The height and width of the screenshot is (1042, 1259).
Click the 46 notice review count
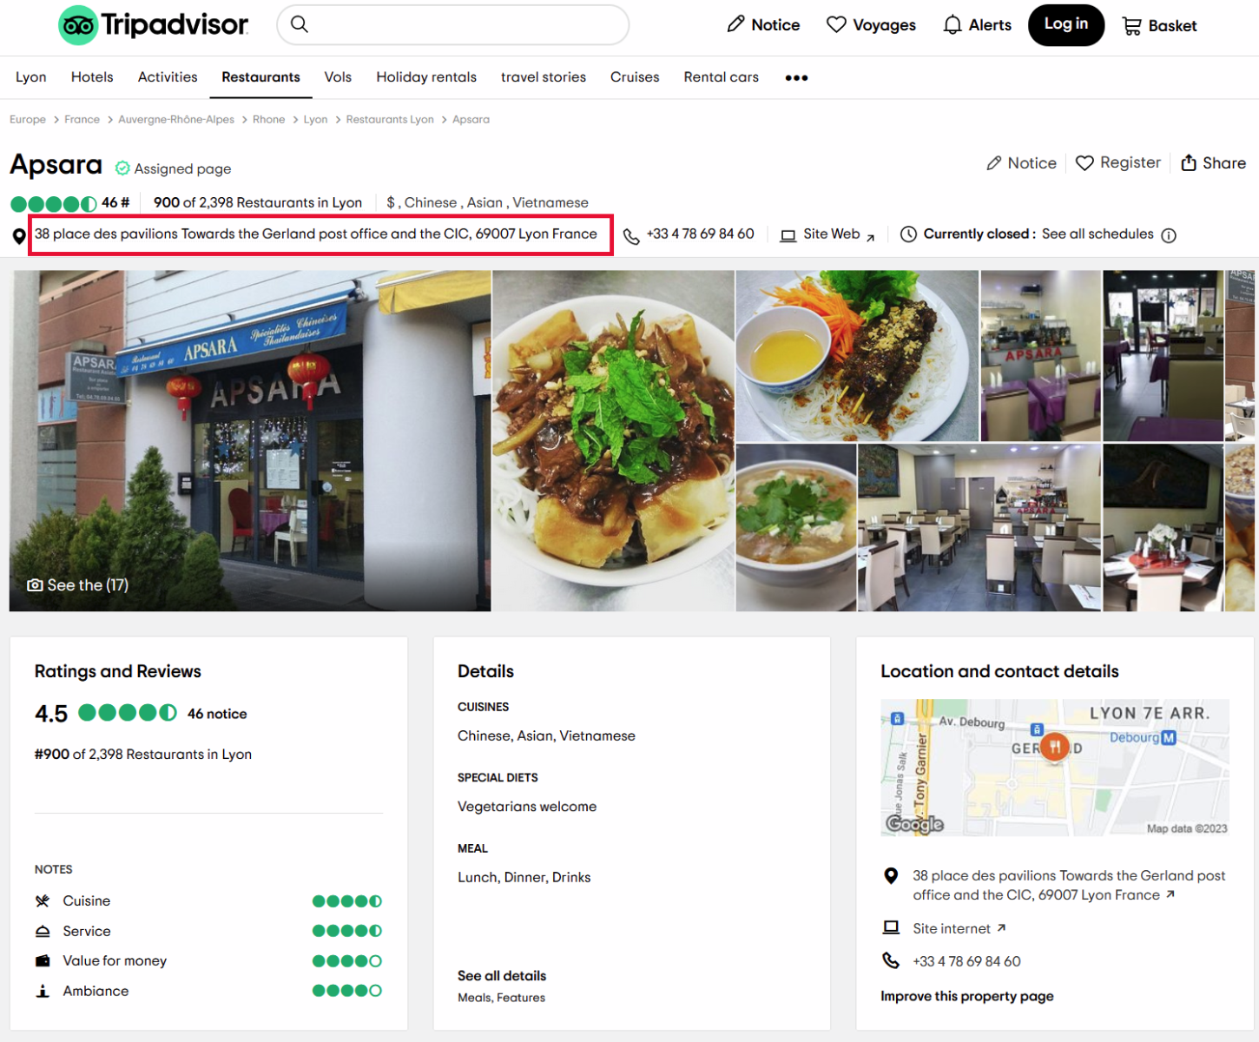pyautogui.click(x=217, y=714)
